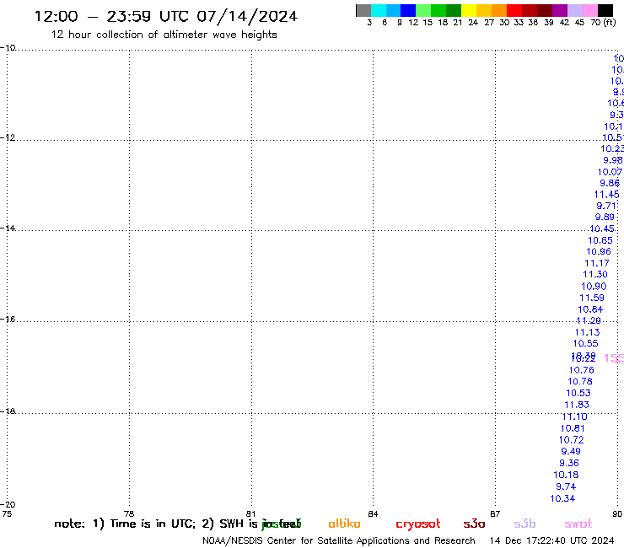
Task: Select the purple swatch in the color legend
Action: (x=560, y=10)
